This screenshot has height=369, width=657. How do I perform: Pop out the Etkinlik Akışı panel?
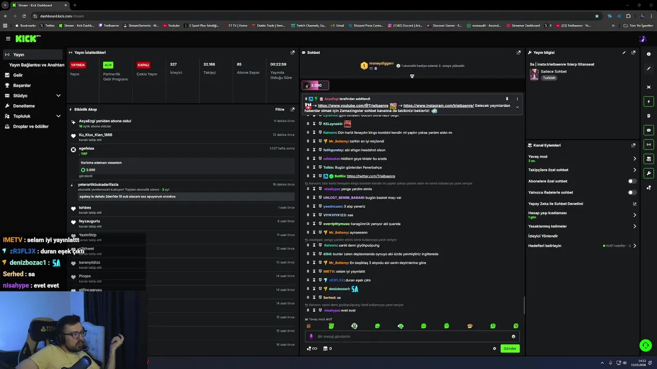(293, 109)
